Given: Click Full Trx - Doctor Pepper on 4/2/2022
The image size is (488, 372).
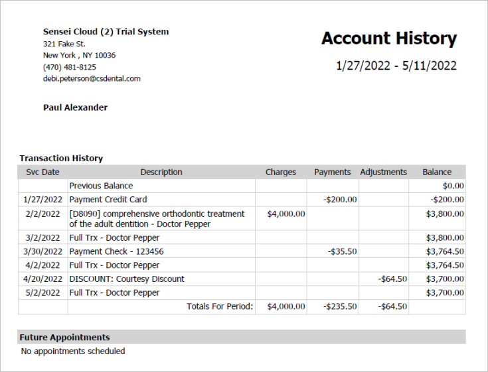Looking at the screenshot, I should (114, 265).
